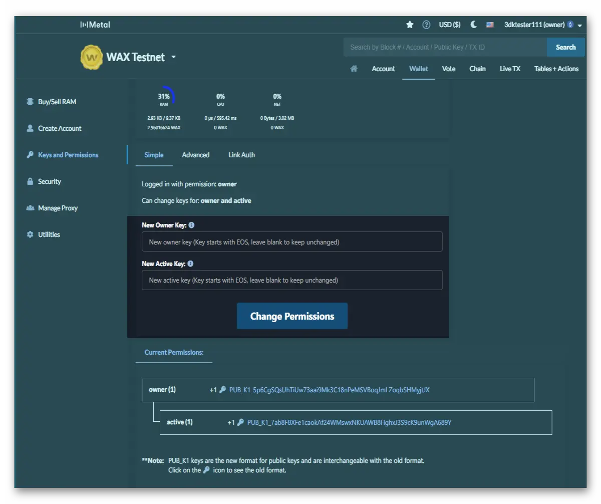Click the WAX coin logo
The image size is (601, 504).
[92, 57]
